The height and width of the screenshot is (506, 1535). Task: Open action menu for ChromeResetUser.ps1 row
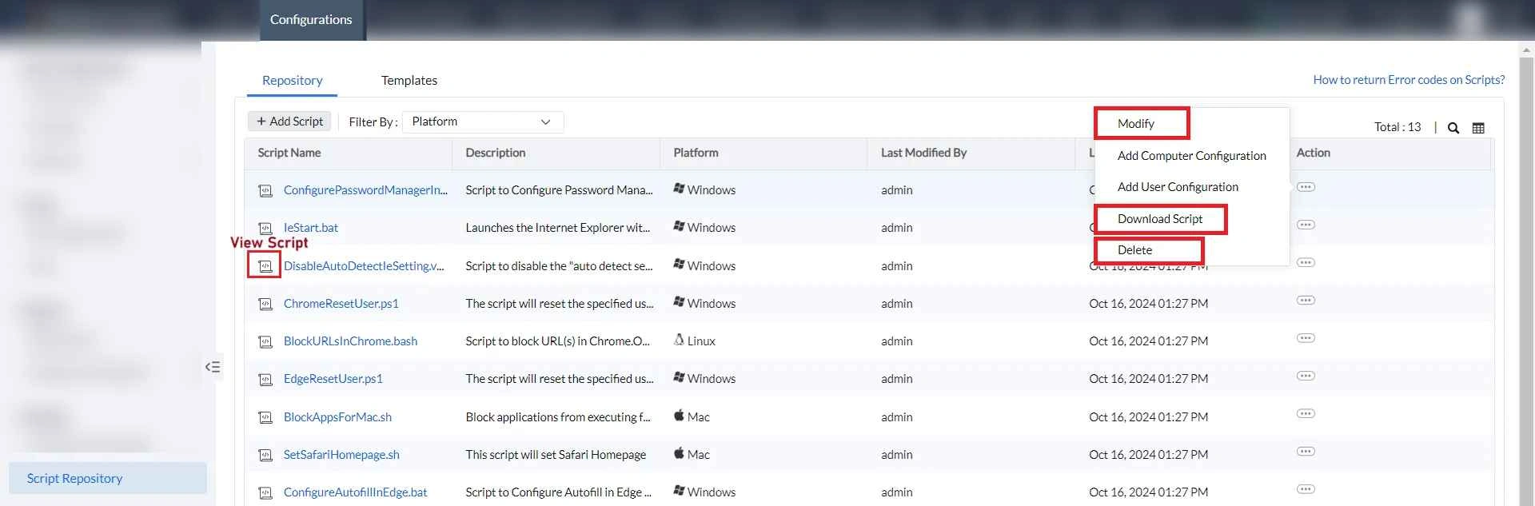(x=1306, y=301)
